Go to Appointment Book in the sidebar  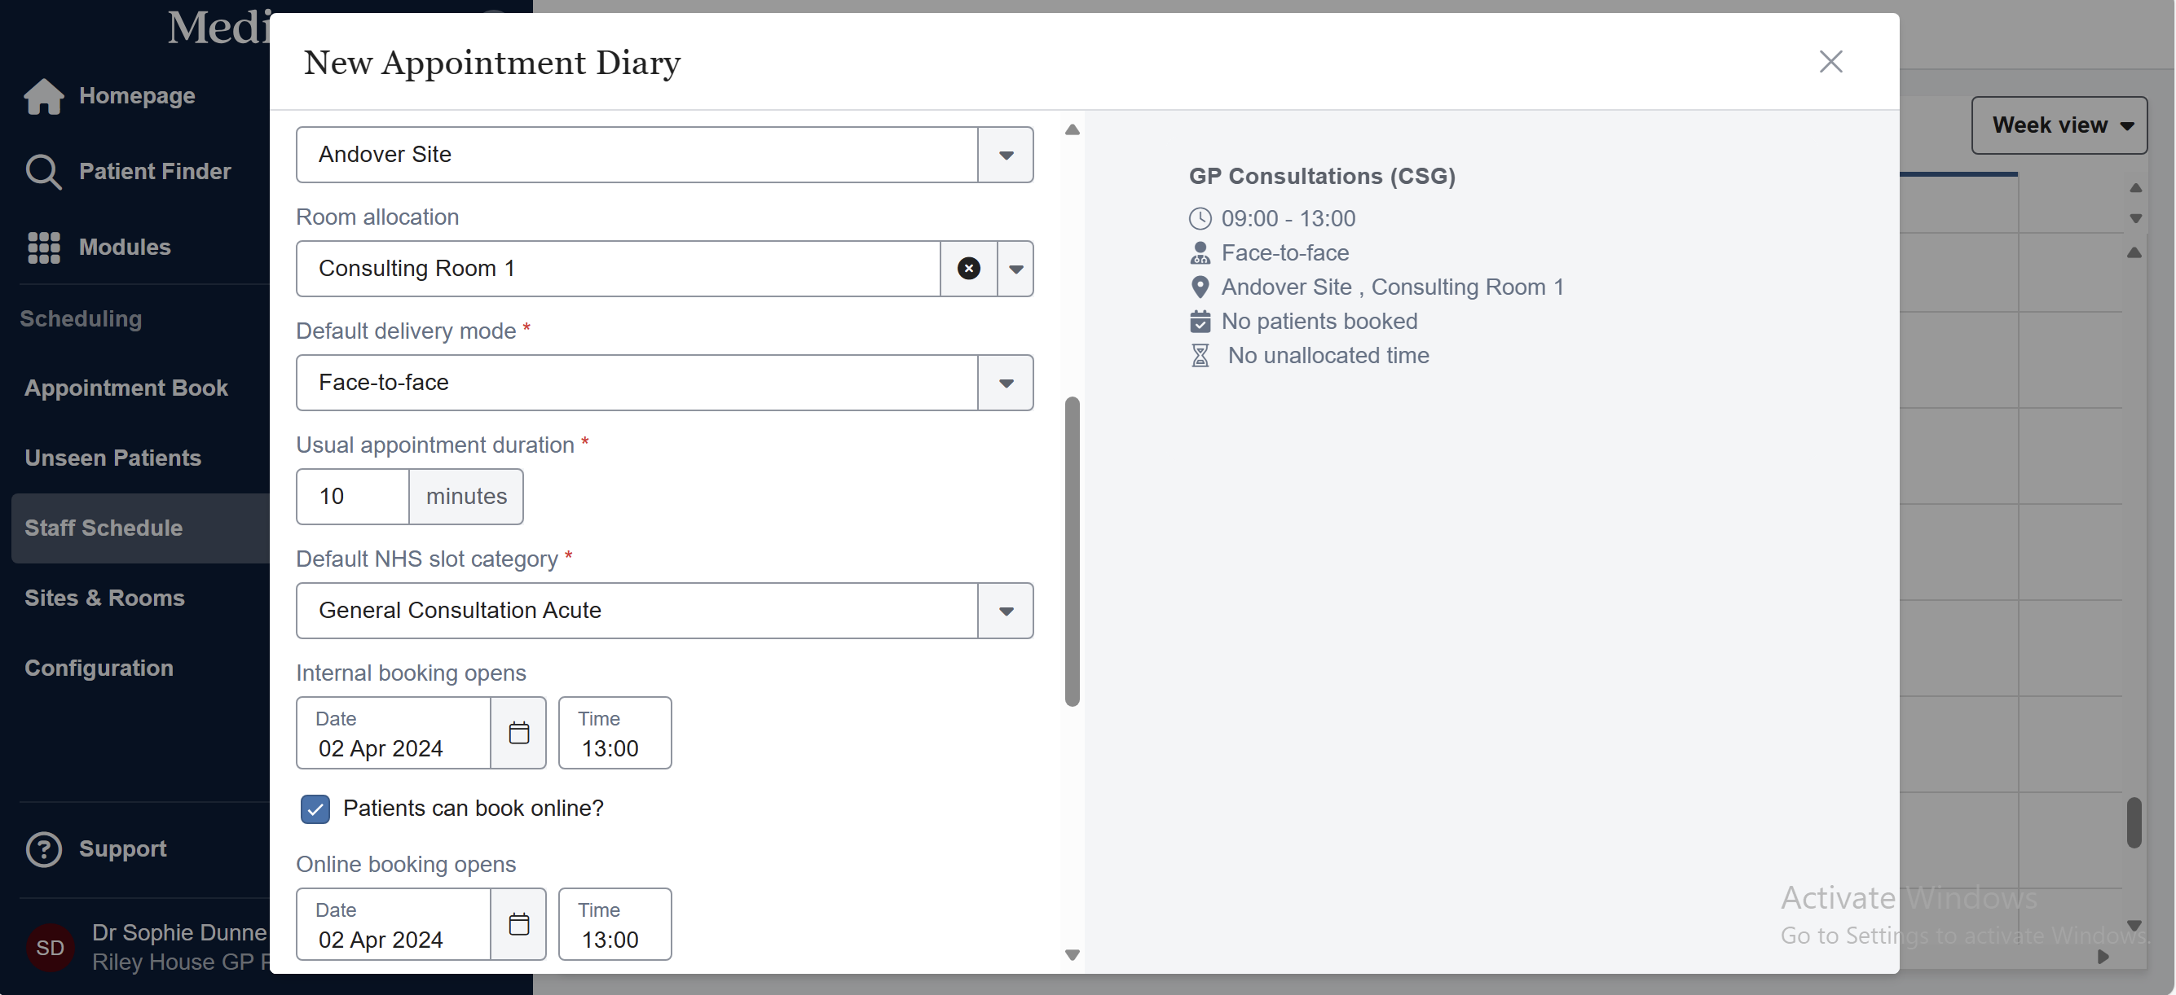coord(126,388)
